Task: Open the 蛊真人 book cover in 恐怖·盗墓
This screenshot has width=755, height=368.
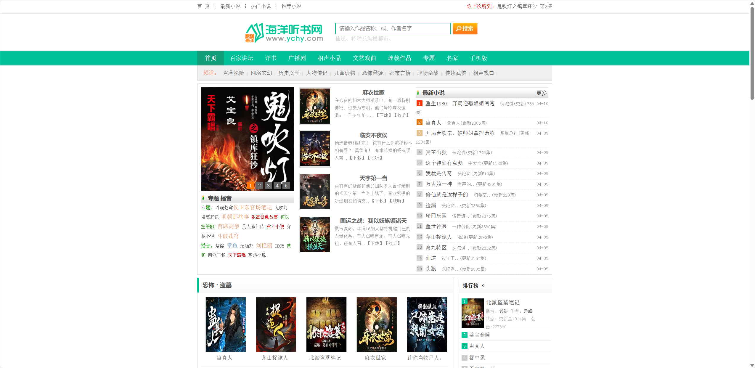Action: 225,324
